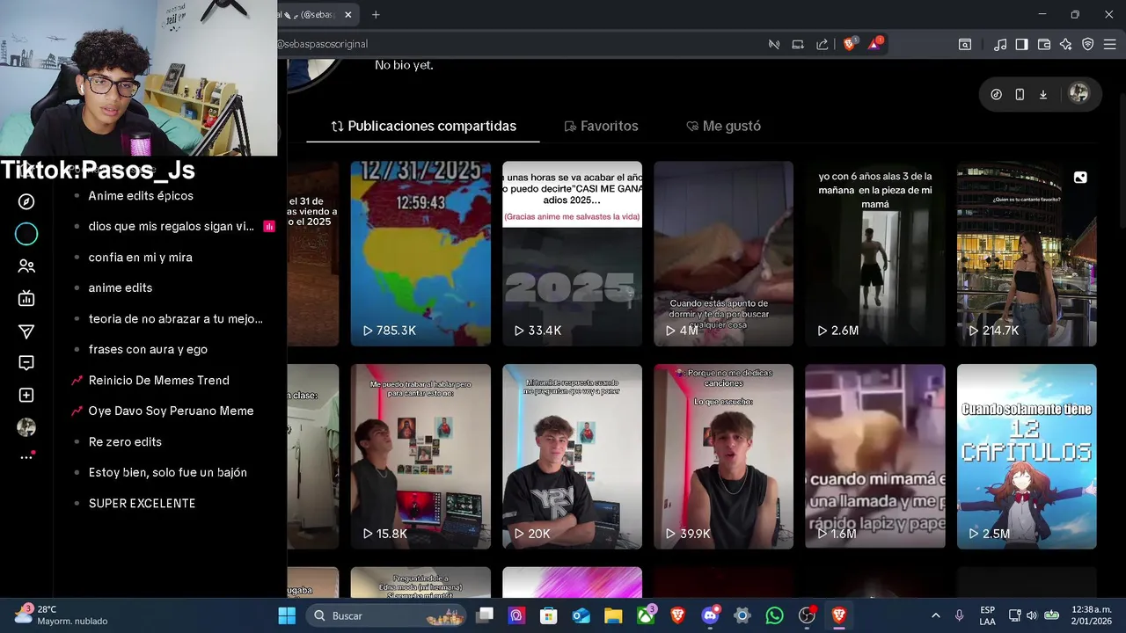Open video with 15.8K views
This screenshot has height=633, width=1126.
[420, 457]
